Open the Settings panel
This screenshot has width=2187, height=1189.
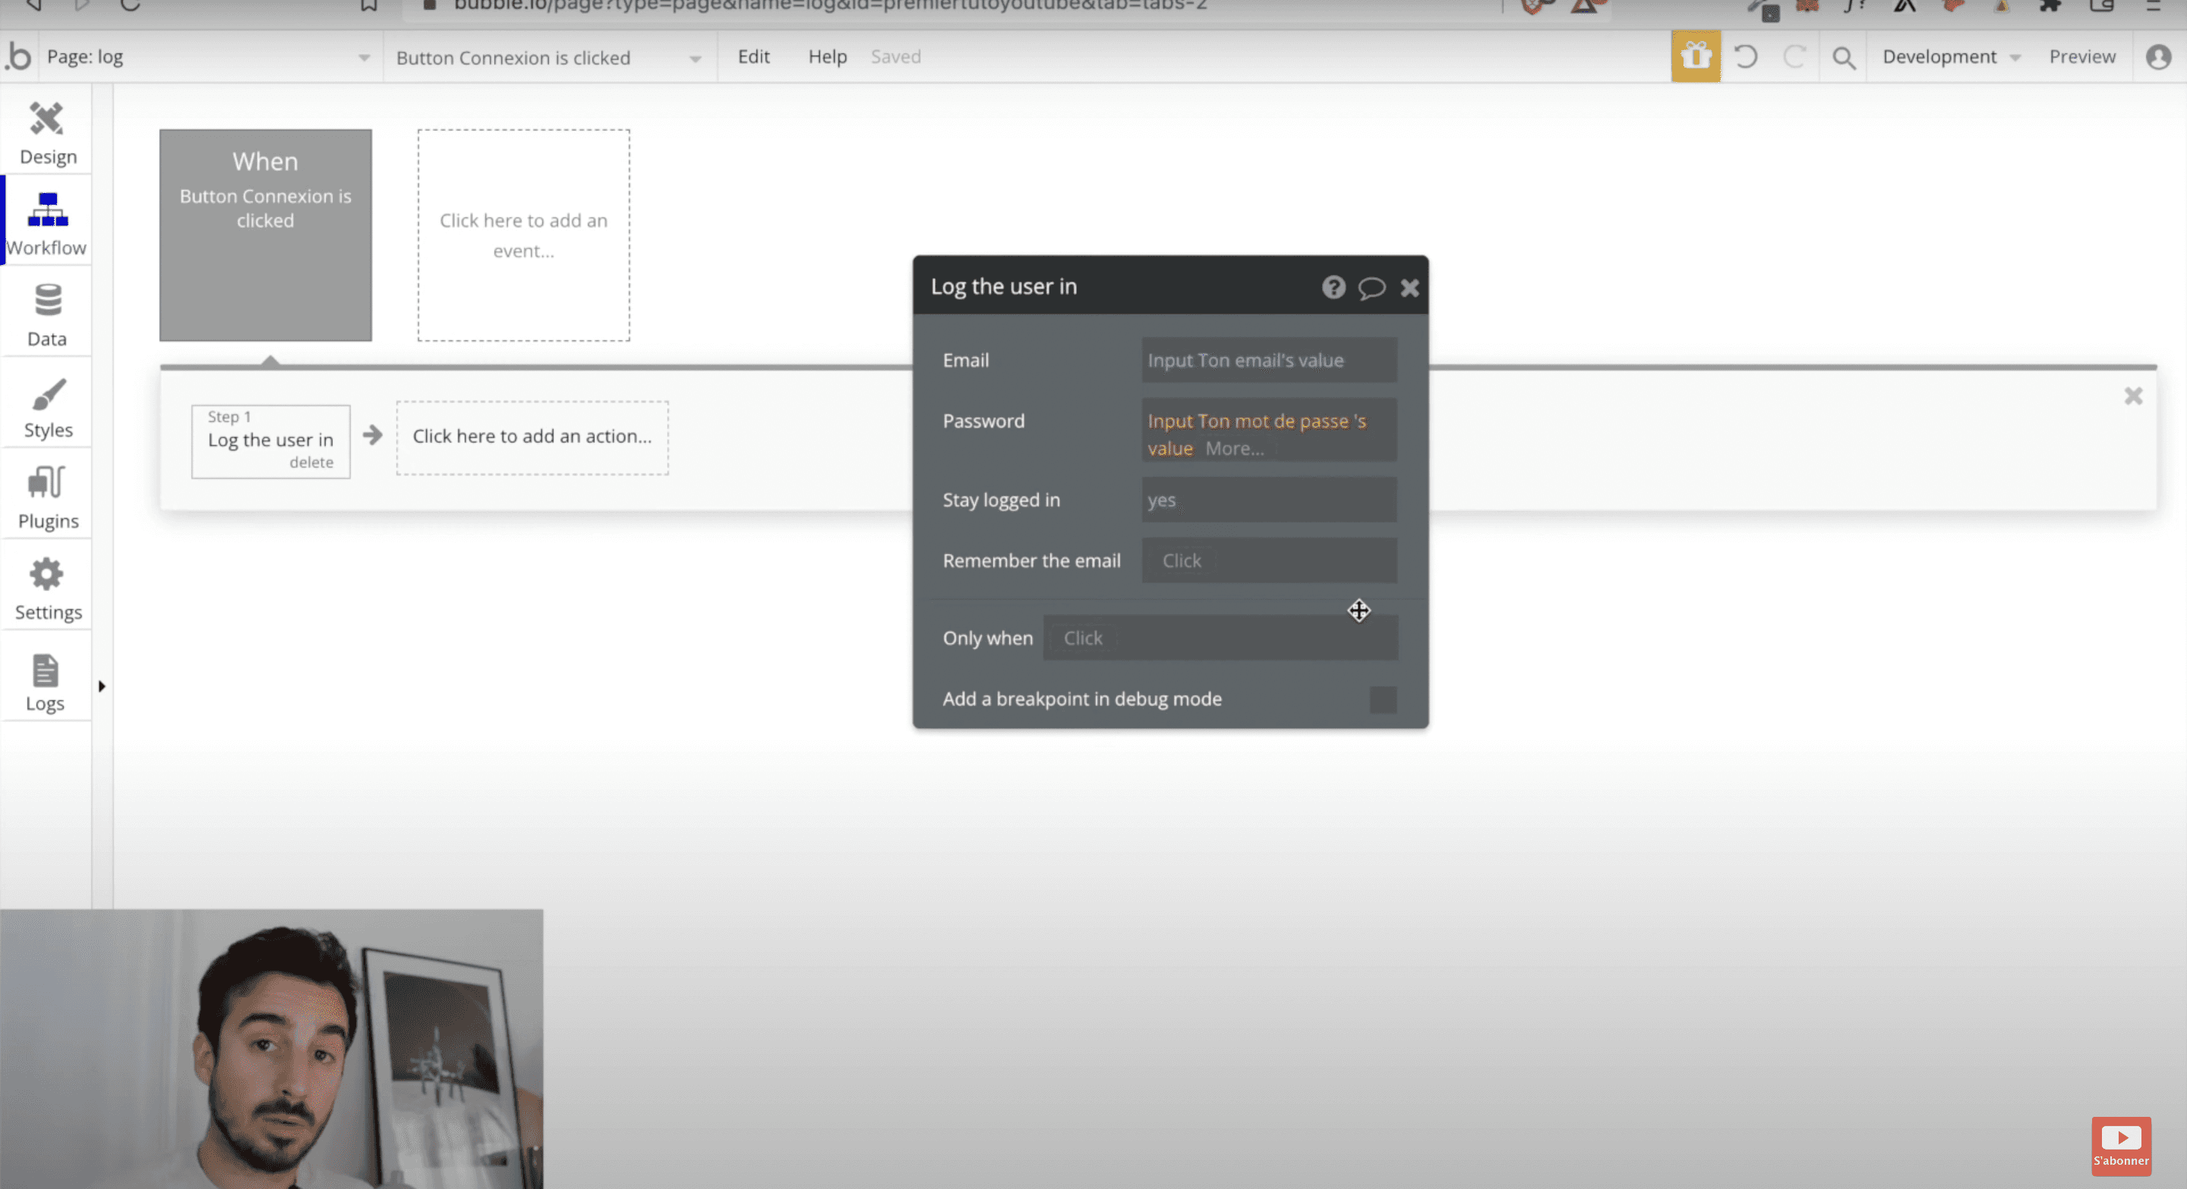[46, 586]
